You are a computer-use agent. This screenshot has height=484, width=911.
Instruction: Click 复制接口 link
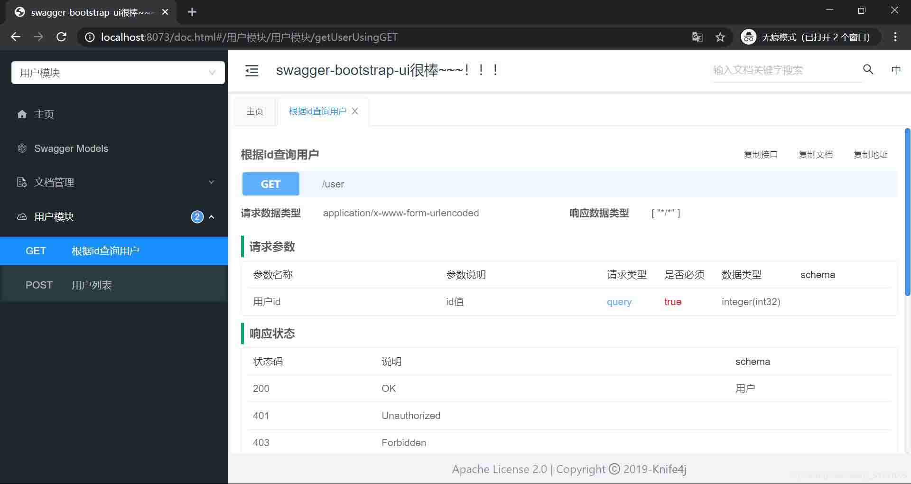tap(761, 155)
